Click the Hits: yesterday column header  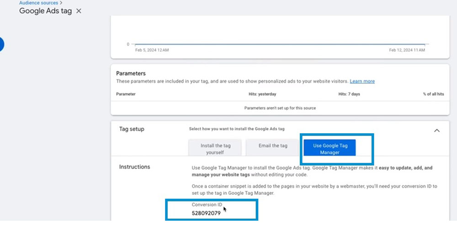tap(262, 94)
